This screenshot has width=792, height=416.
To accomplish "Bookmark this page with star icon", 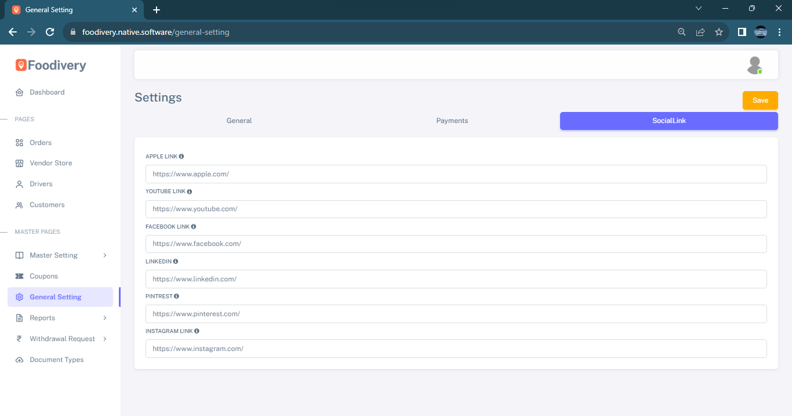I will tap(719, 32).
